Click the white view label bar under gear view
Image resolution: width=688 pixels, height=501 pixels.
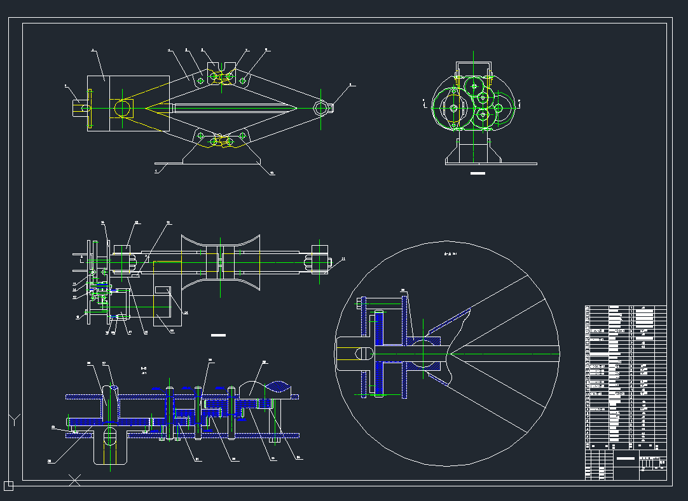(x=477, y=173)
